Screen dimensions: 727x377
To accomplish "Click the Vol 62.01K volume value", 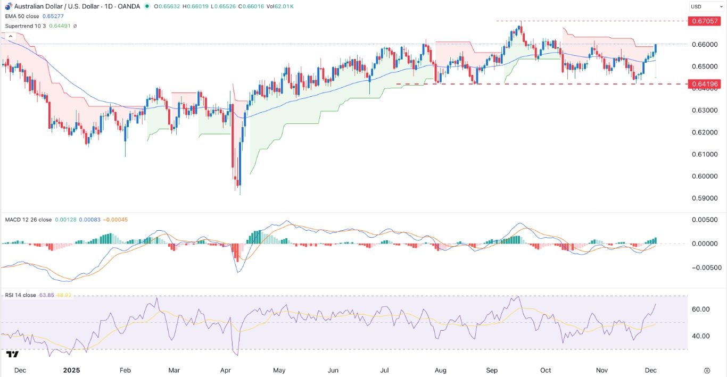I will point(283,6).
